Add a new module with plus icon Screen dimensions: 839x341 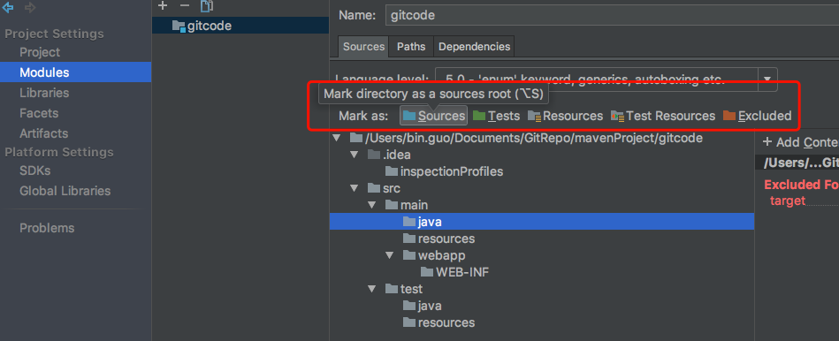pyautogui.click(x=164, y=6)
